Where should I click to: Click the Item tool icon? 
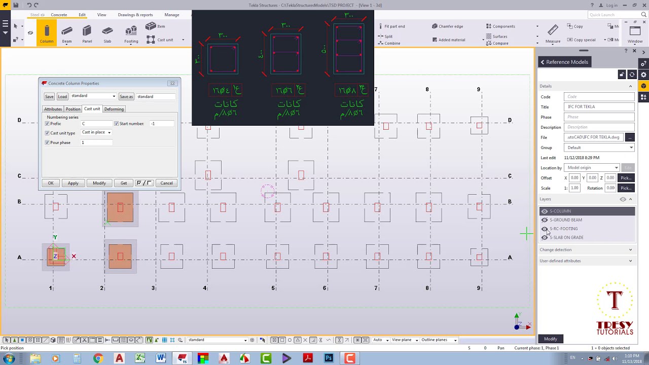coord(156,26)
